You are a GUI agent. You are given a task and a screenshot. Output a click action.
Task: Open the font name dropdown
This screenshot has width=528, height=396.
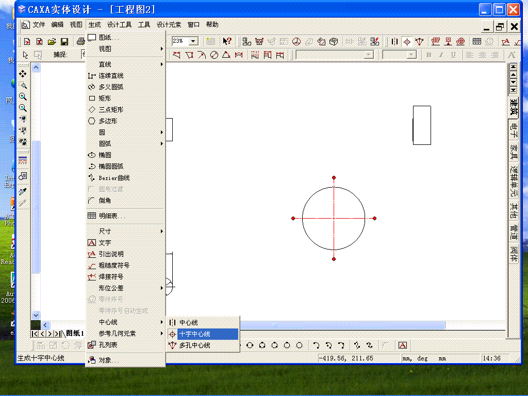(x=369, y=55)
